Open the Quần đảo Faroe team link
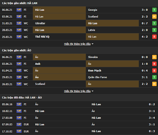Screen dimensions: 158x135 coord(98,77)
